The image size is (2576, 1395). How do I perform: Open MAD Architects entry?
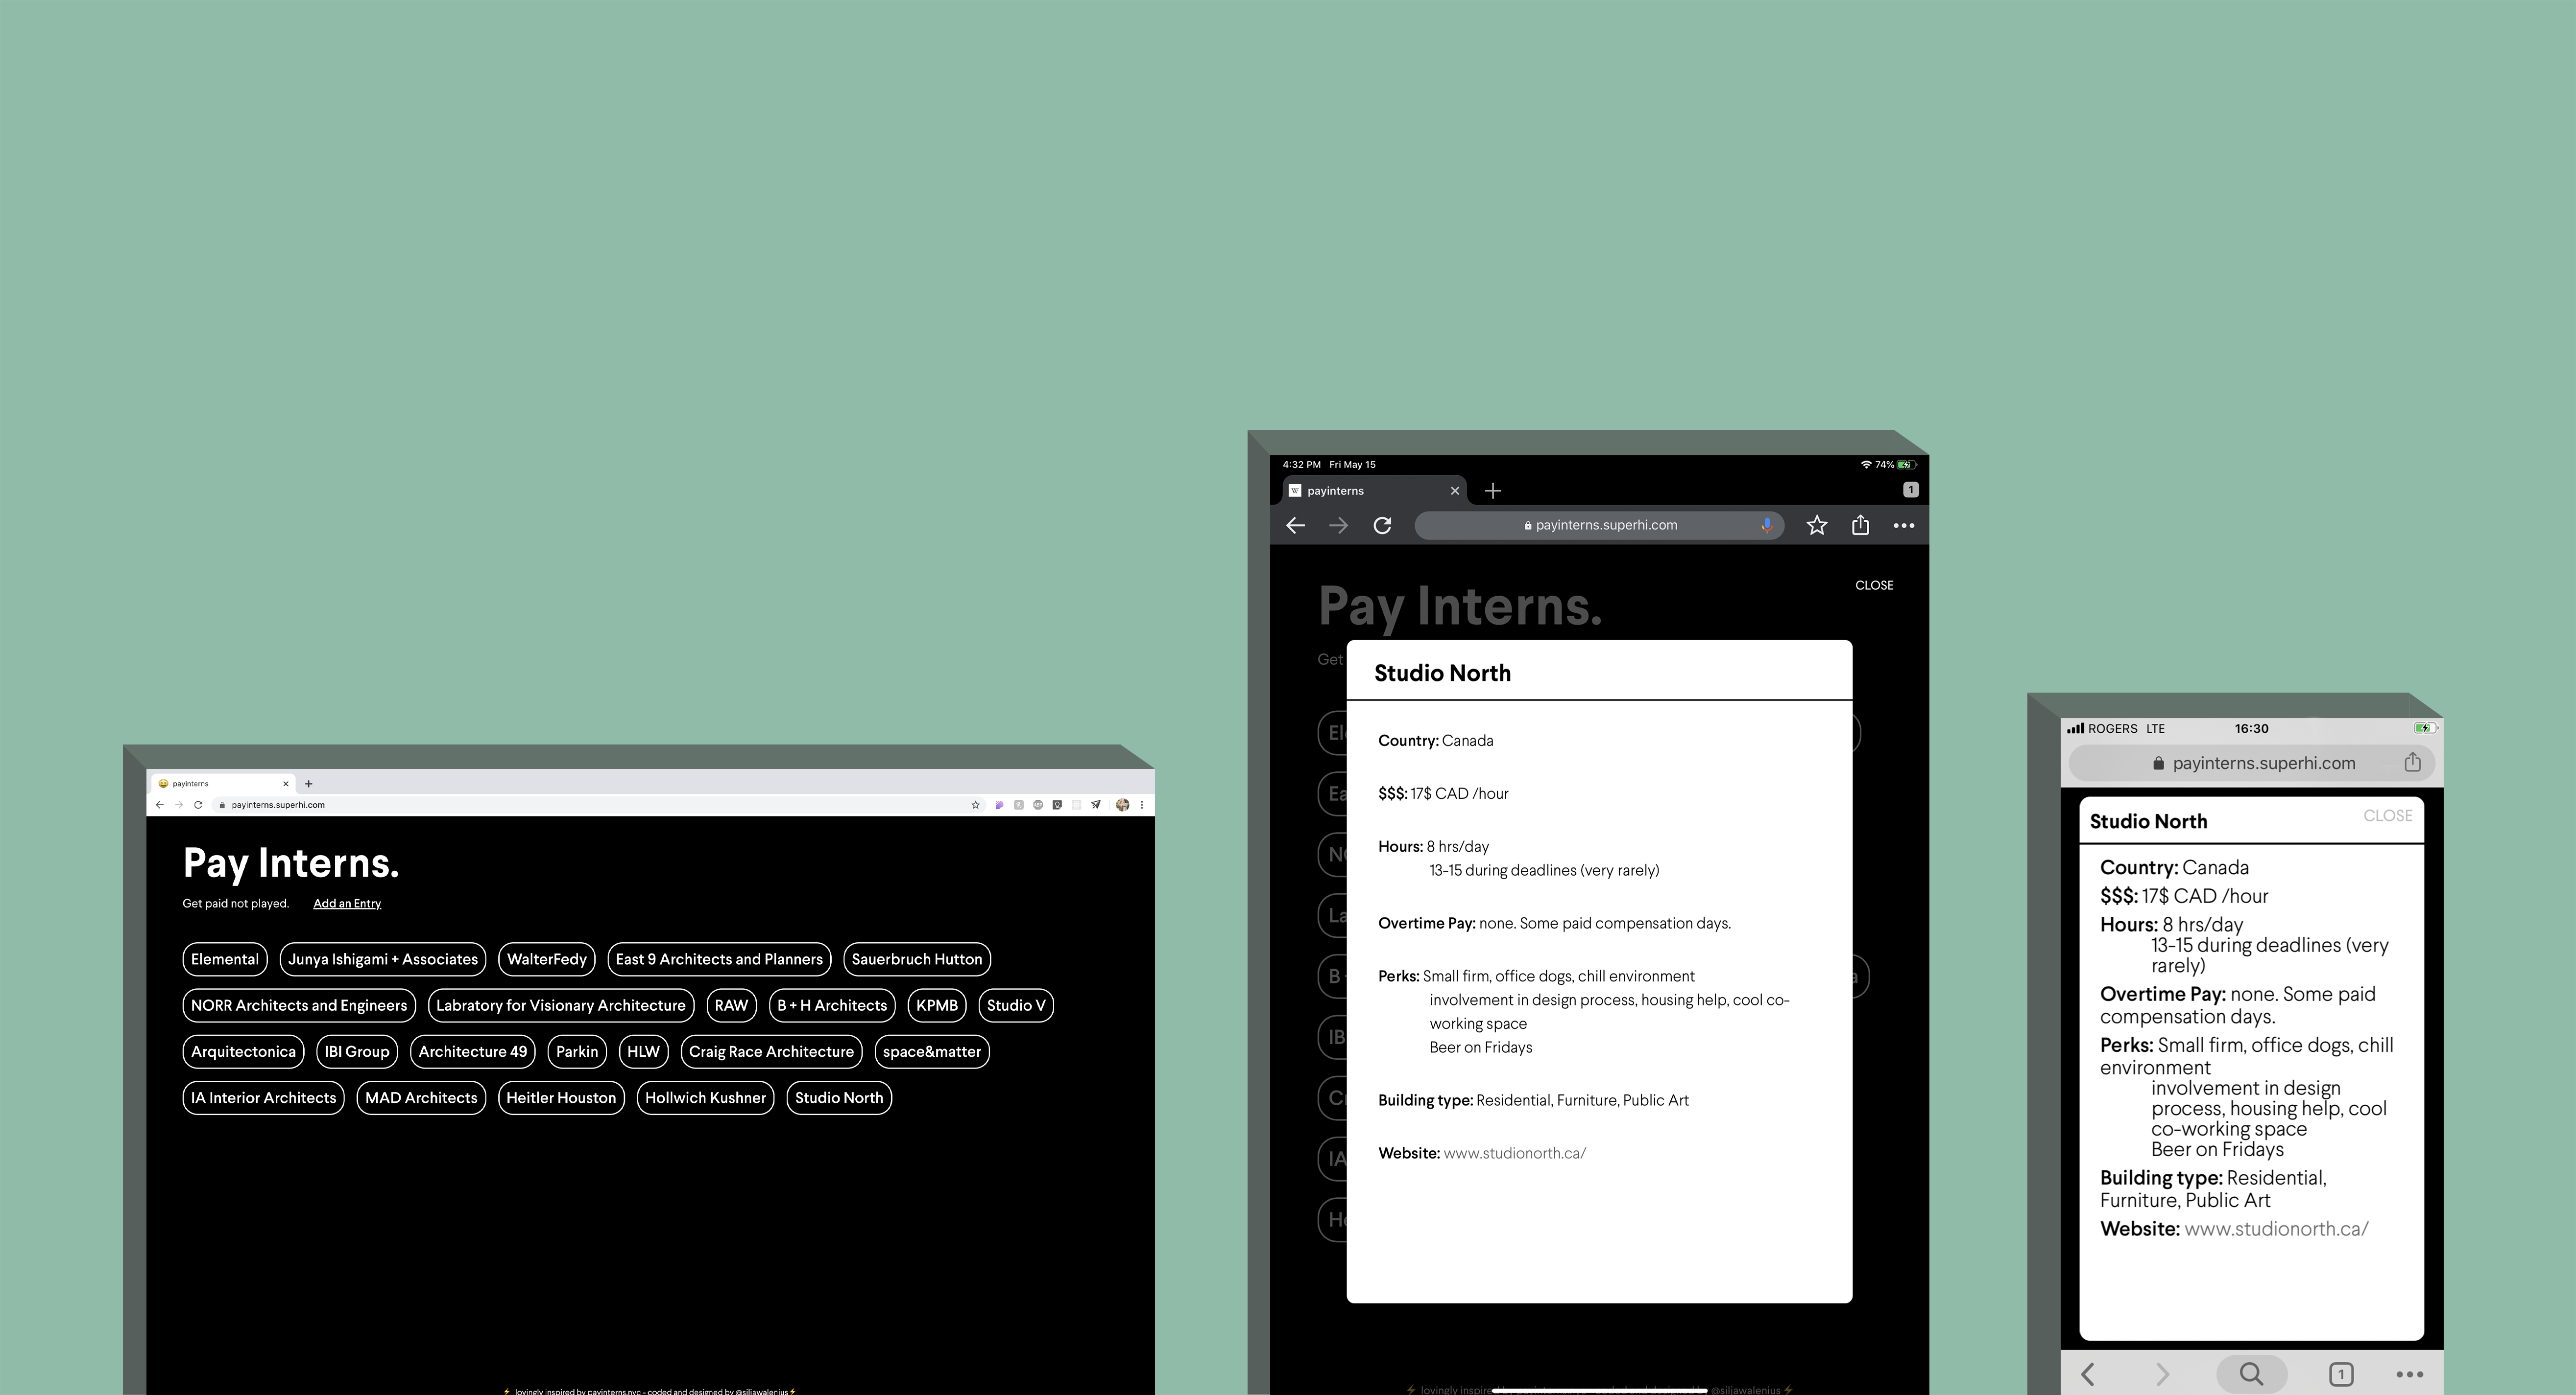(421, 1097)
